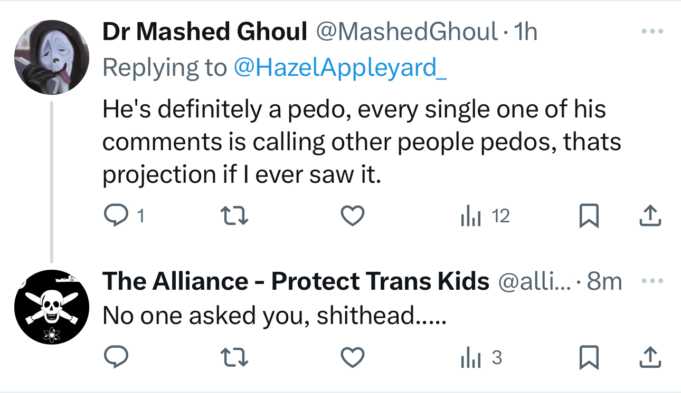This screenshot has width=681, height=393.
Task: Retweet Dr Mashed Ghoul's post
Action: [x=234, y=216]
